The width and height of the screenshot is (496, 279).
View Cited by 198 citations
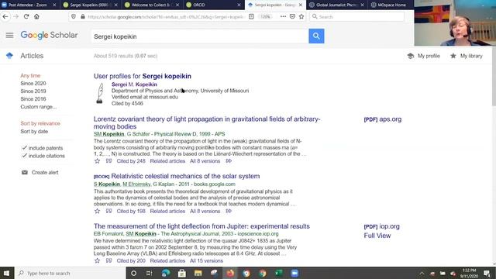(131, 211)
